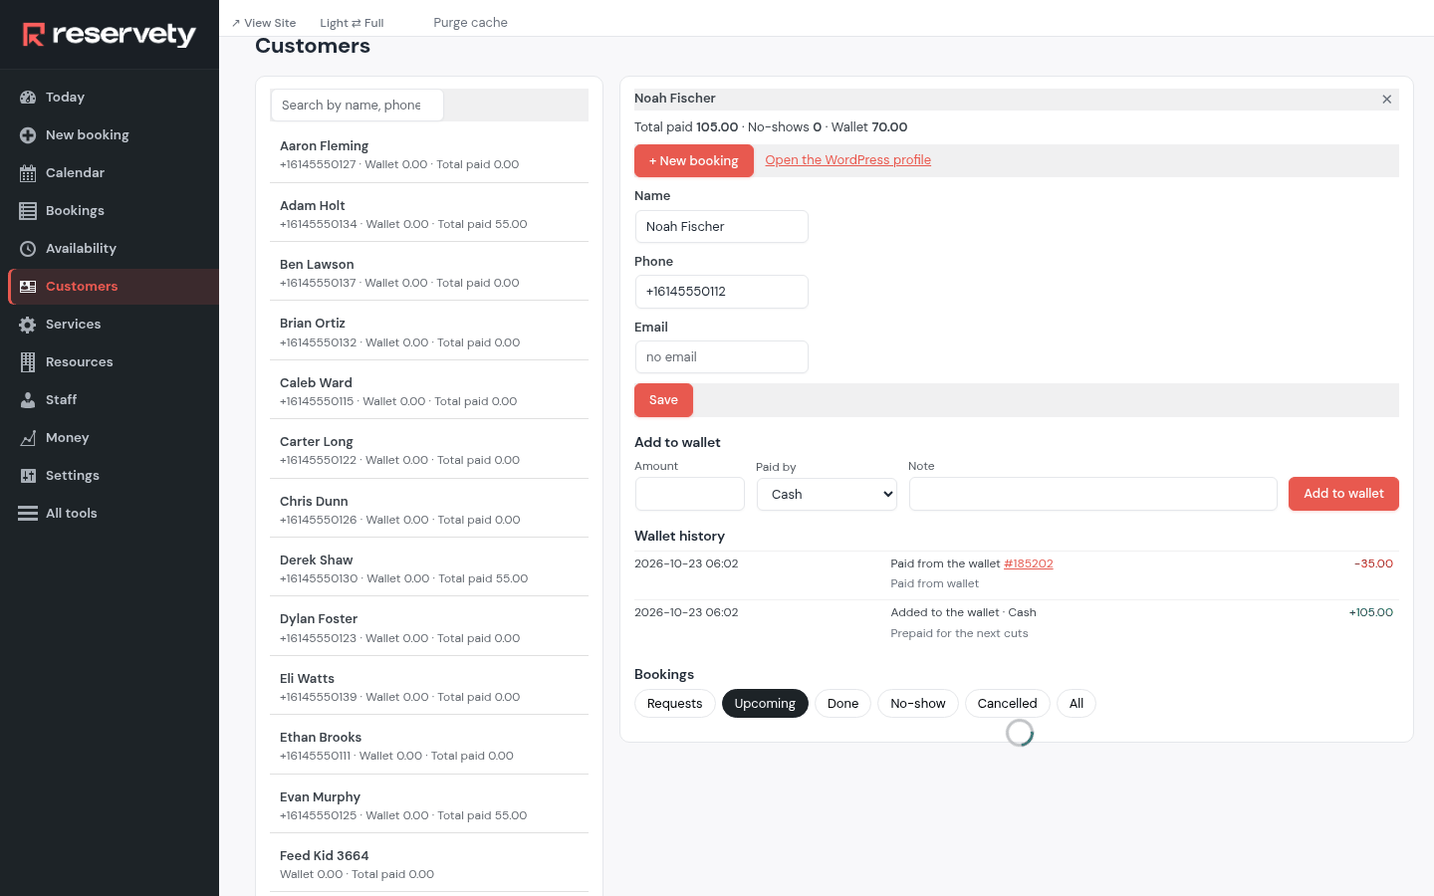Screen dimensions: 1434x896
Task: Show only No-show bookings
Action: 917,704
